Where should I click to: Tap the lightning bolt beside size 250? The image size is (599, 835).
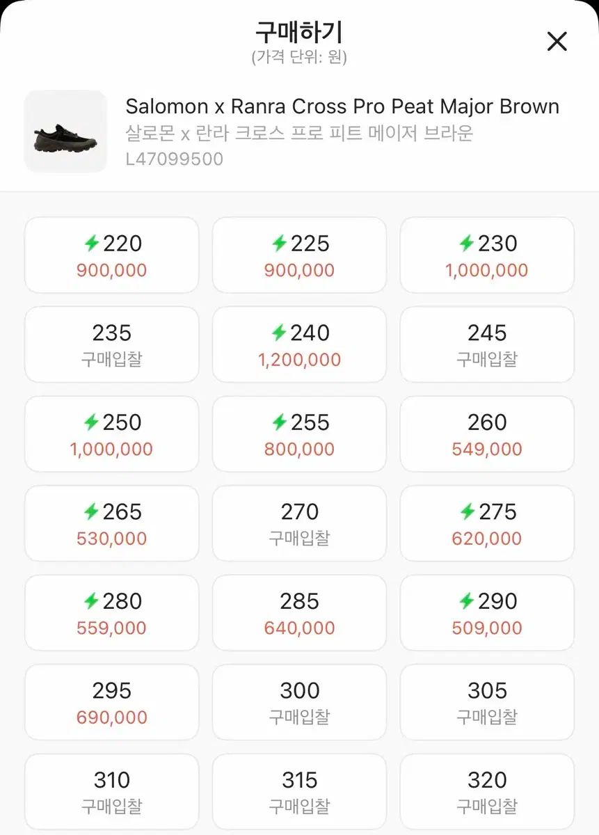91,422
